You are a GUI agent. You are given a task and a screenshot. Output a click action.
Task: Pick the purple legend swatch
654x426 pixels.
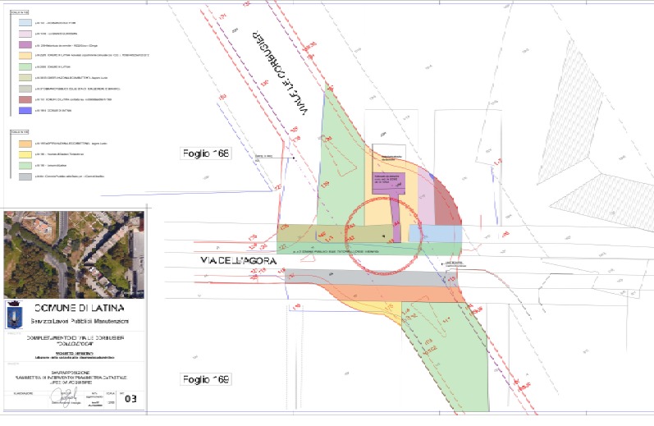tap(25, 44)
